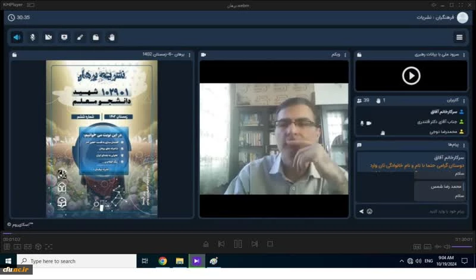Pause playback in KMPlayer controls

pos(238,244)
